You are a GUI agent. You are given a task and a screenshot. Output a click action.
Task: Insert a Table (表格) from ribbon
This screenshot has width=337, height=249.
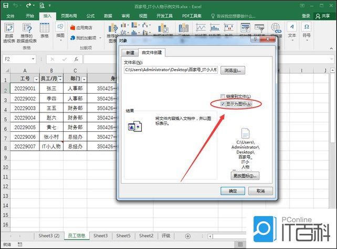click(x=45, y=31)
